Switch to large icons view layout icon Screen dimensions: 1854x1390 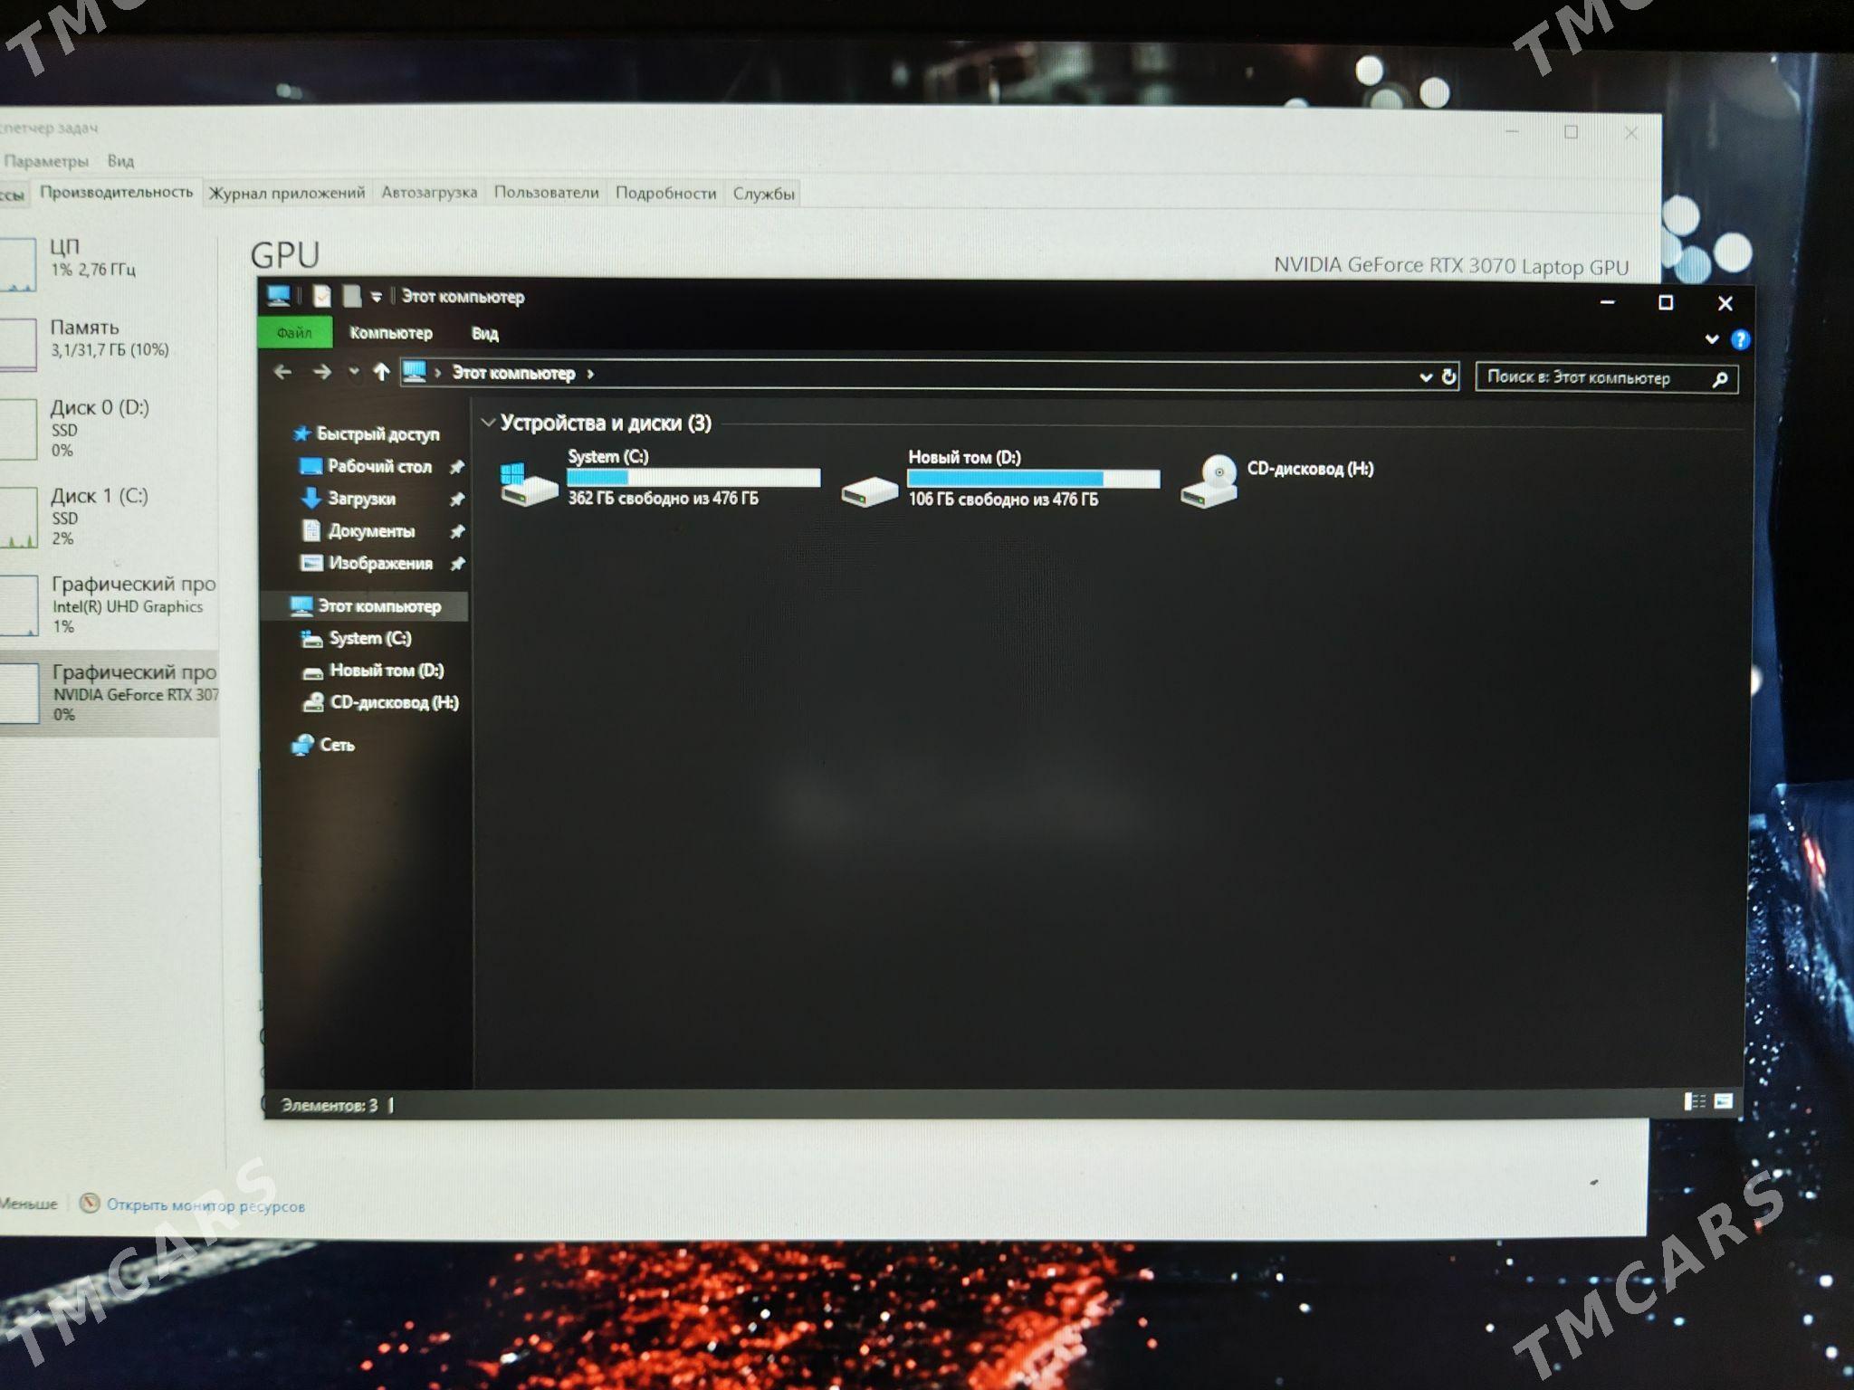[1724, 1101]
